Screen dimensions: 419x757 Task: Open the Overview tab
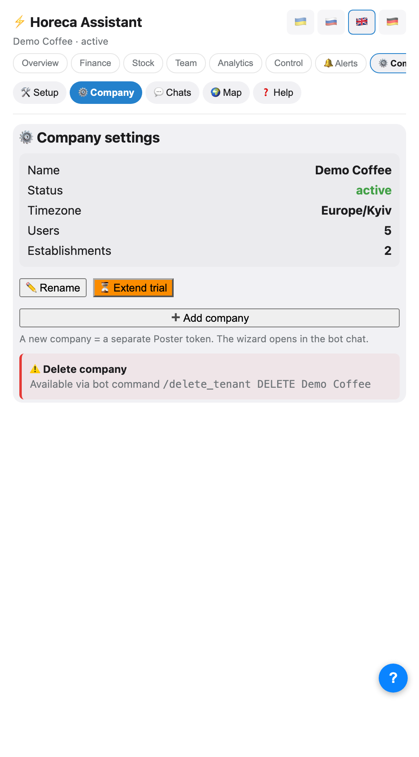[x=40, y=63]
